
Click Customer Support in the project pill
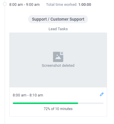pyautogui.click(x=67, y=19)
